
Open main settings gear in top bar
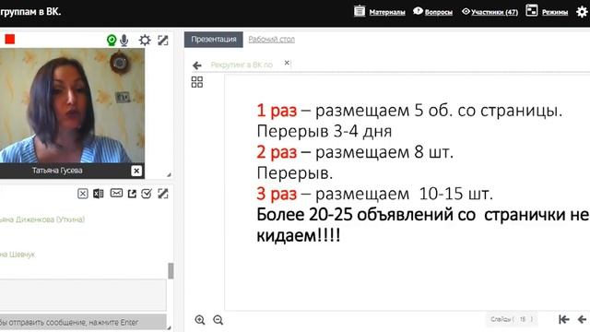pyautogui.click(x=582, y=12)
